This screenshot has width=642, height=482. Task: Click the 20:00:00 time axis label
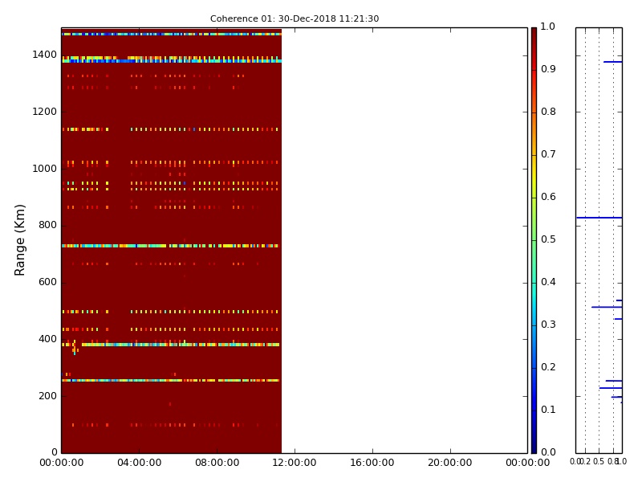[x=450, y=463]
